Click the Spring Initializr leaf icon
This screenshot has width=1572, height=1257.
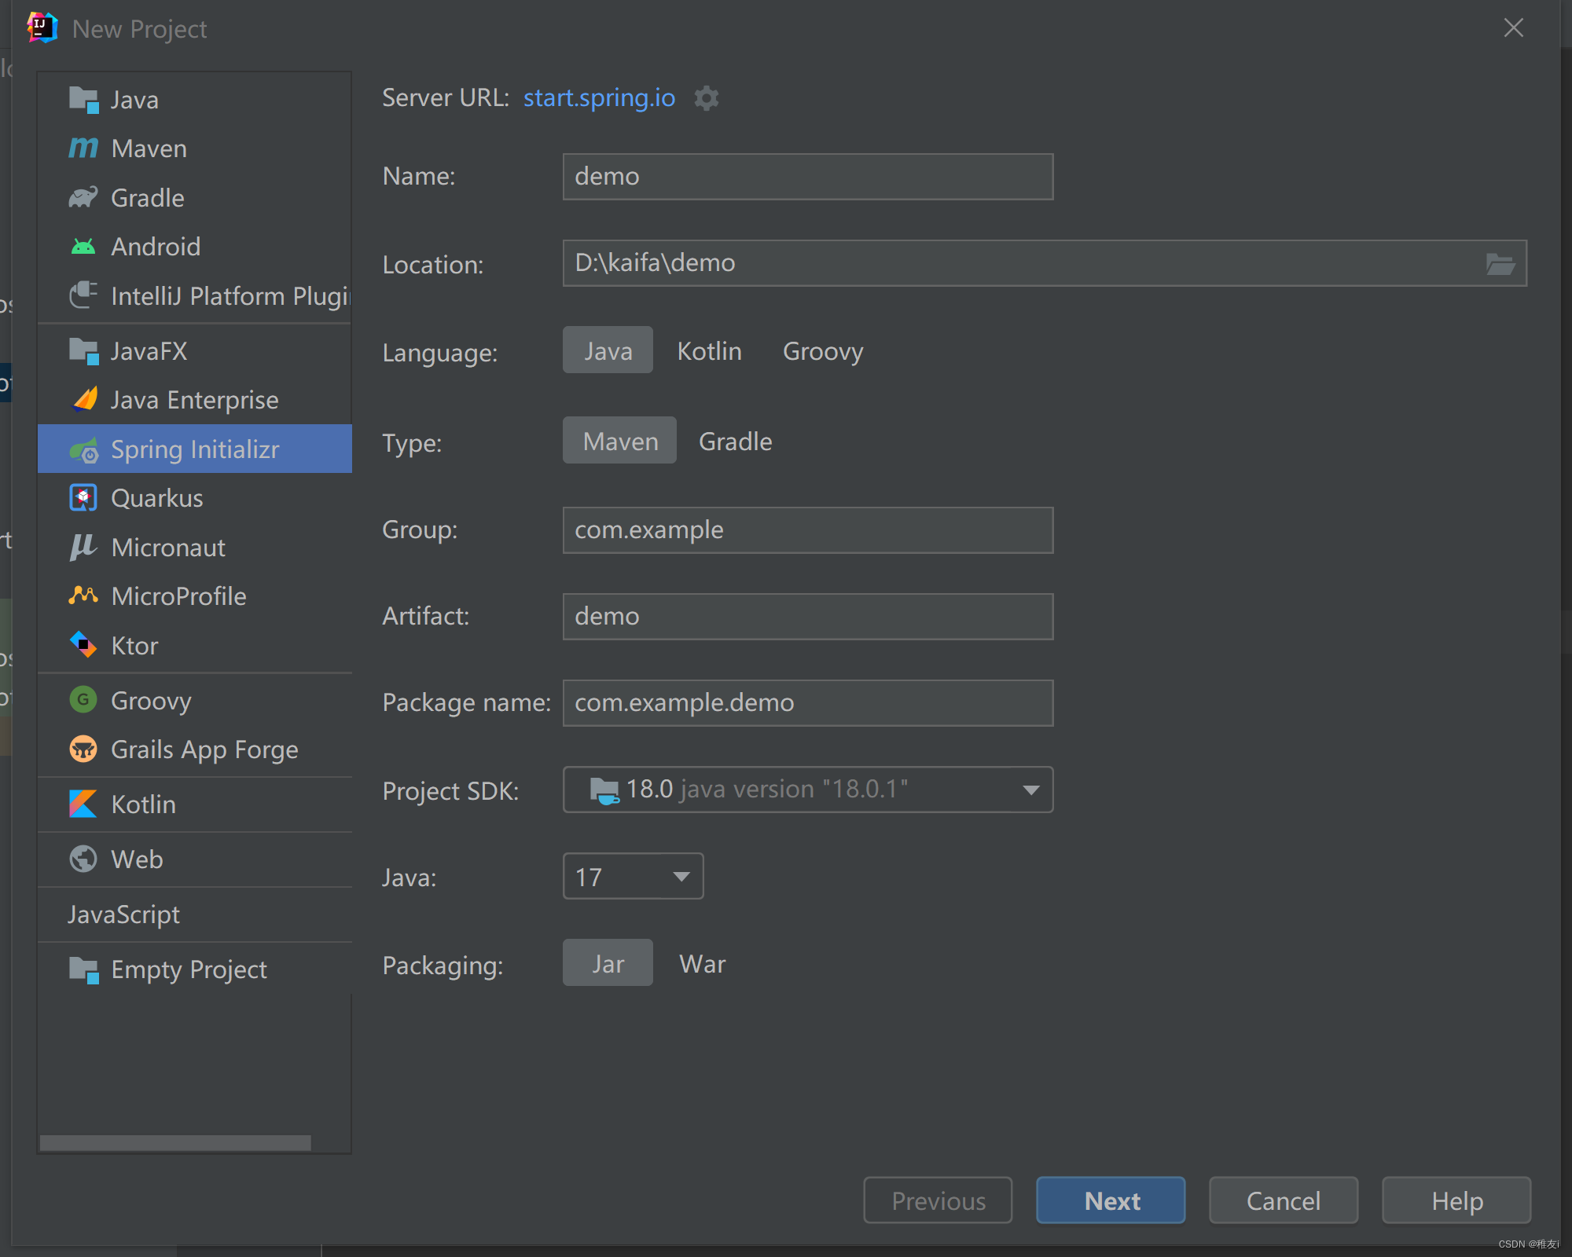(x=84, y=450)
